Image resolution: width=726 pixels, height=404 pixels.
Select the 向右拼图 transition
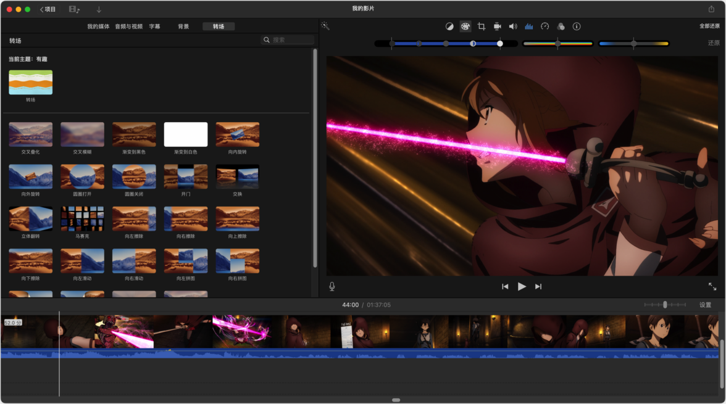238,260
